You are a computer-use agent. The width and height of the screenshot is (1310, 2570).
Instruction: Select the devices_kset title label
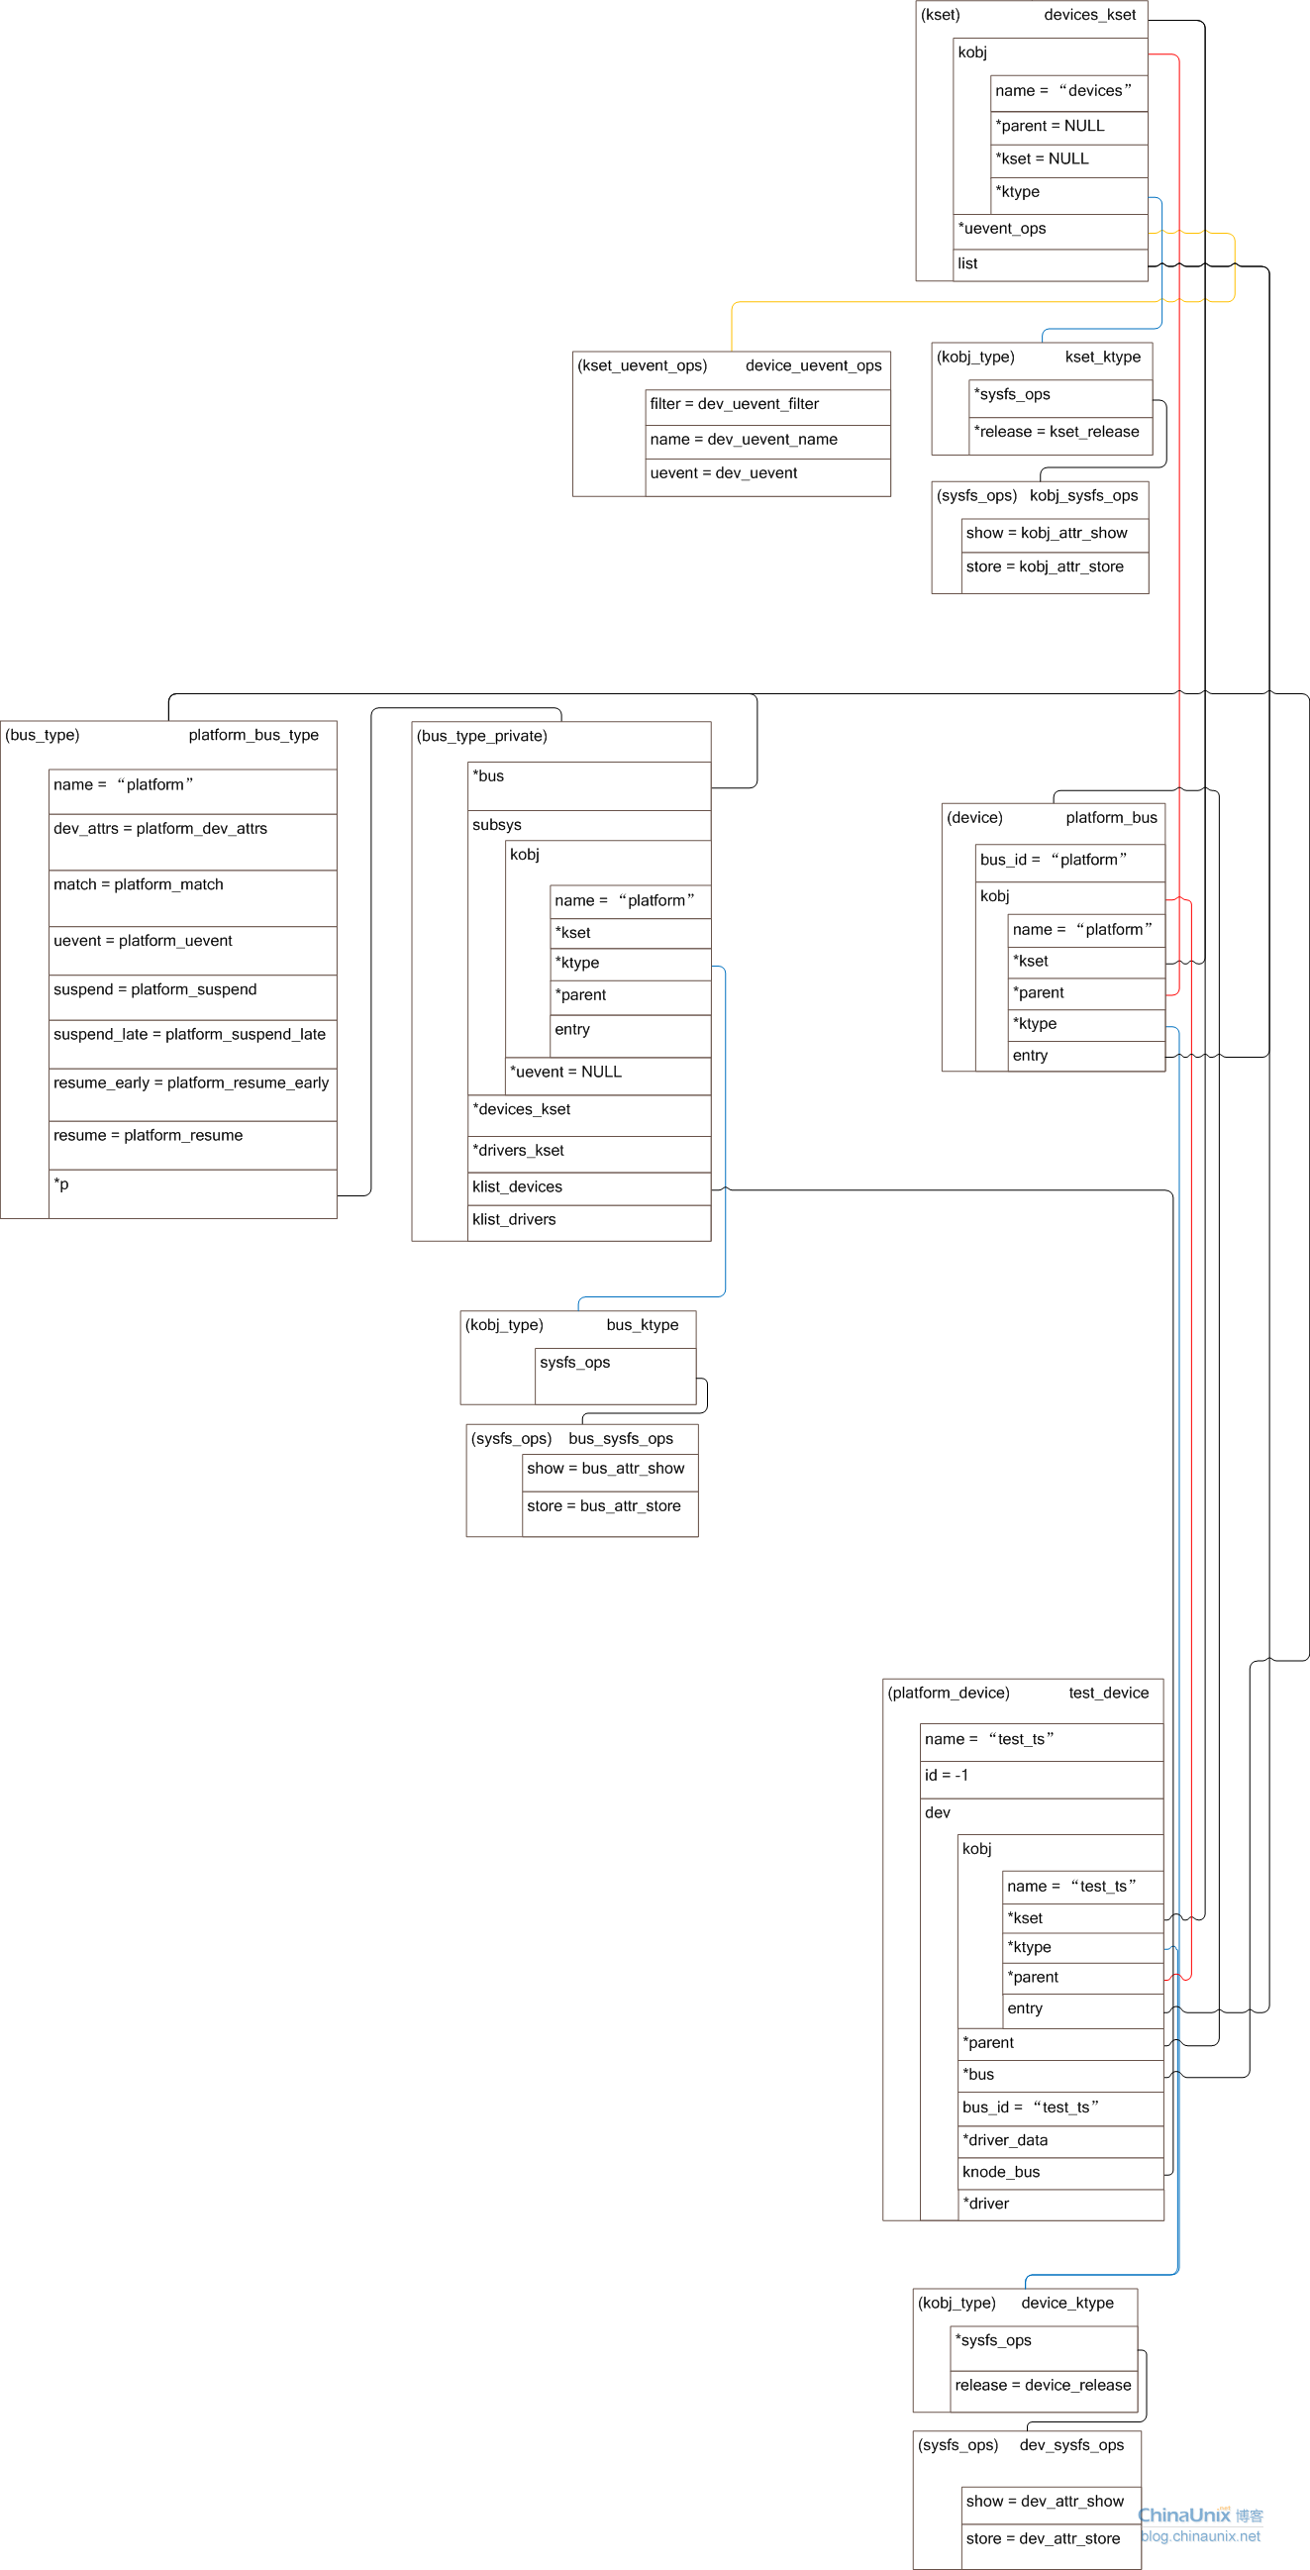[x=1089, y=15]
